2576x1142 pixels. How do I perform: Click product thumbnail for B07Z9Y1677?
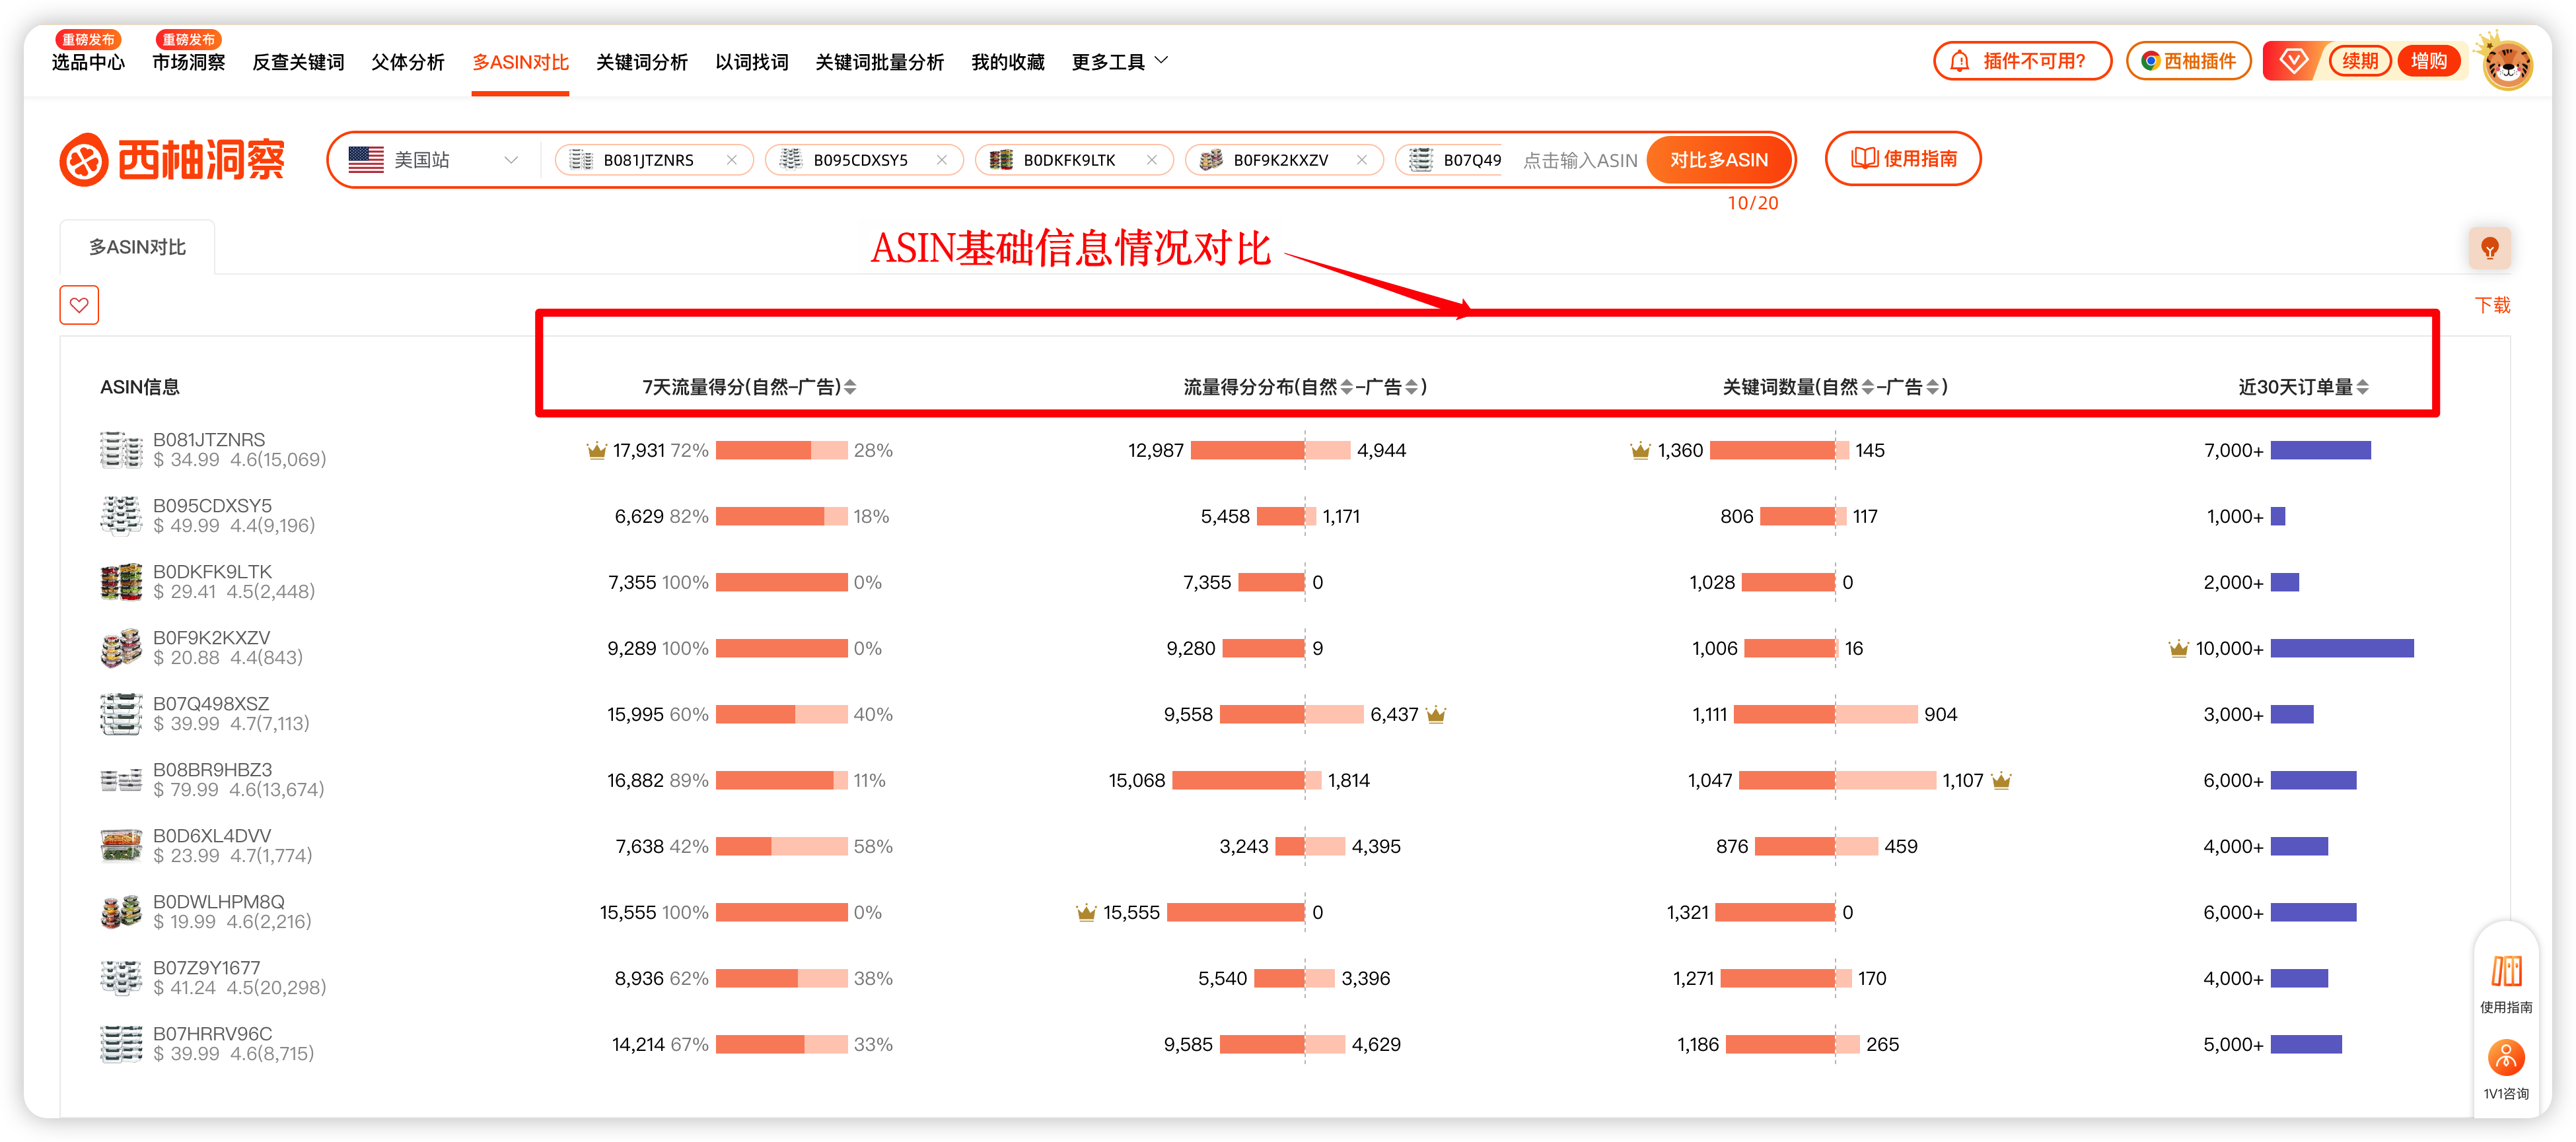(121, 977)
